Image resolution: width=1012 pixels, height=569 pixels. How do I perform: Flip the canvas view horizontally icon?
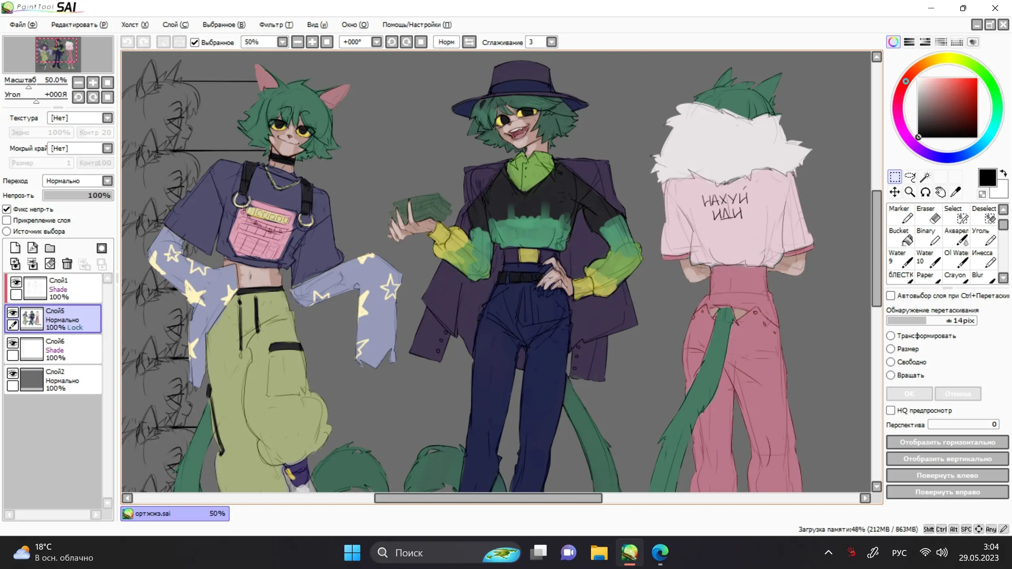(469, 42)
